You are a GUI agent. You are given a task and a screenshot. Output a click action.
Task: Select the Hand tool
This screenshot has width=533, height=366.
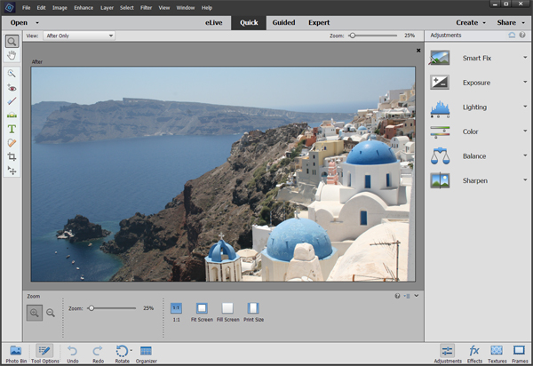12,55
